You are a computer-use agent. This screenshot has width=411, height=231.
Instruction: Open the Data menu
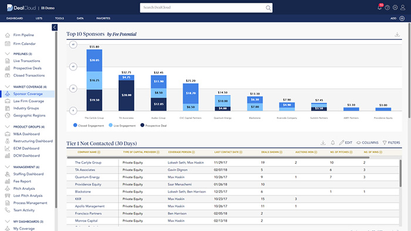pos(80,18)
